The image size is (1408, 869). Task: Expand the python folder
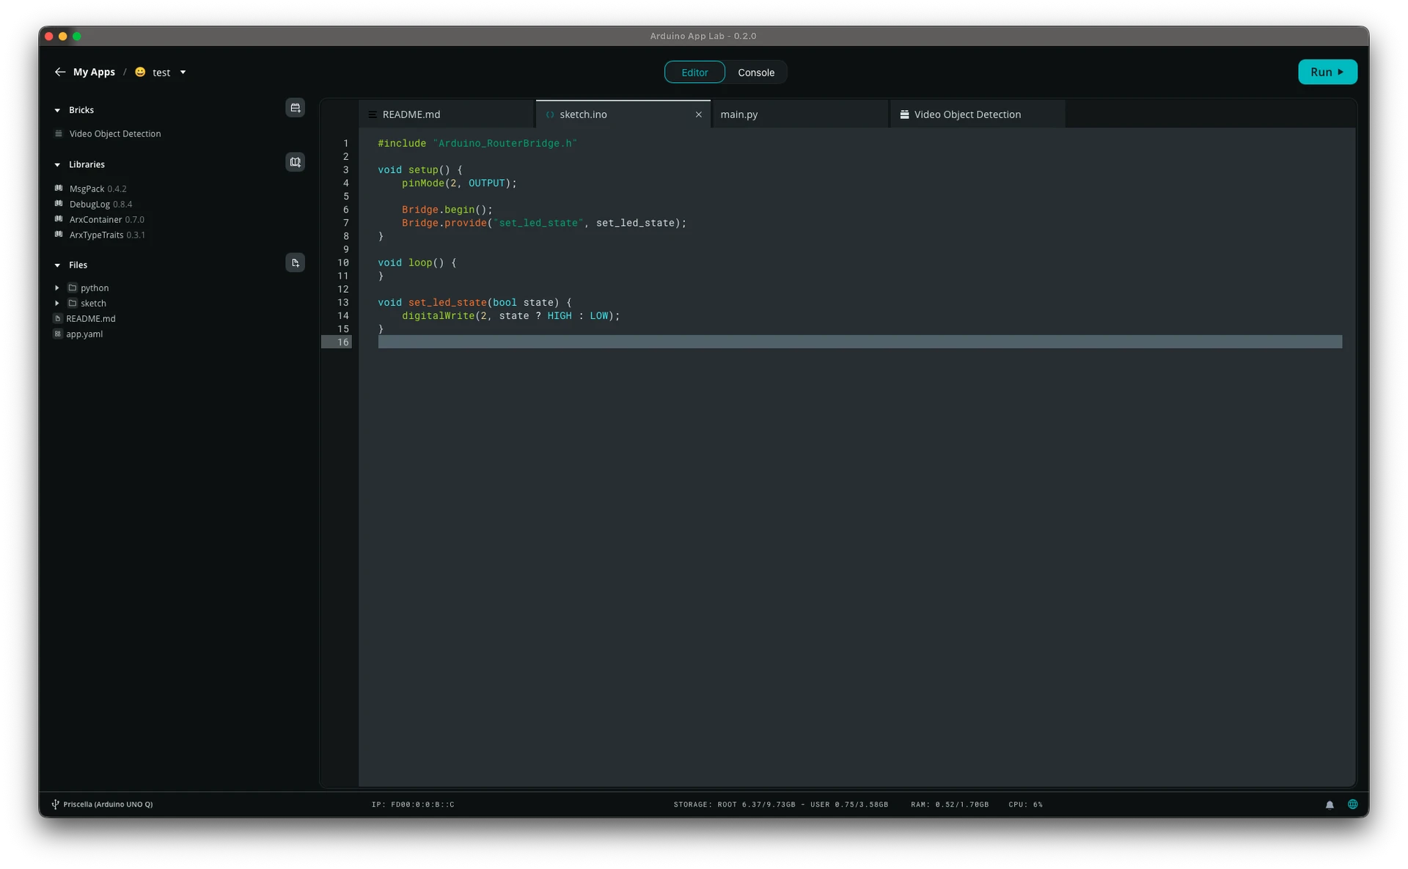pyautogui.click(x=57, y=288)
